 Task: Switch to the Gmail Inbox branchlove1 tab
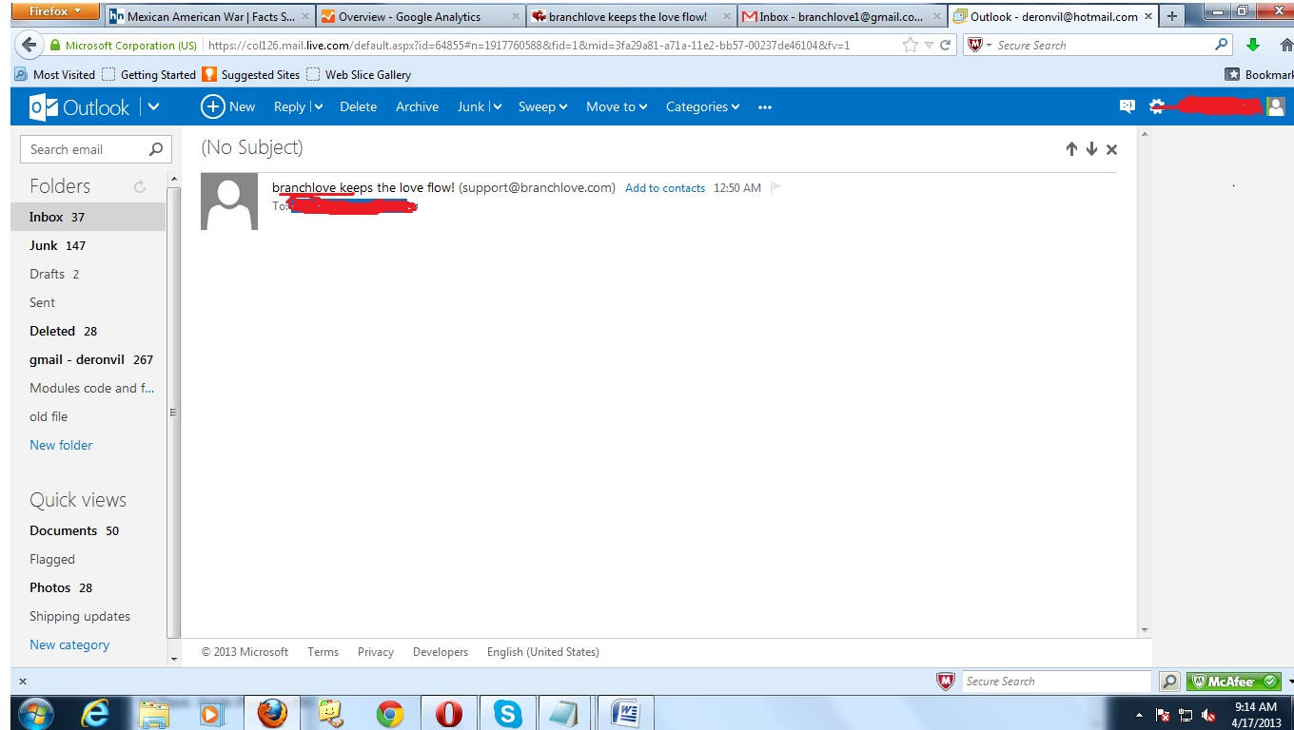pos(841,17)
